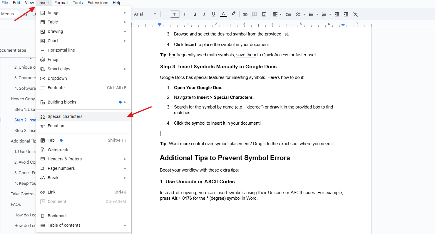Clear formatting with the toolbar icon
This screenshot has width=435, height=234.
coord(356,14)
